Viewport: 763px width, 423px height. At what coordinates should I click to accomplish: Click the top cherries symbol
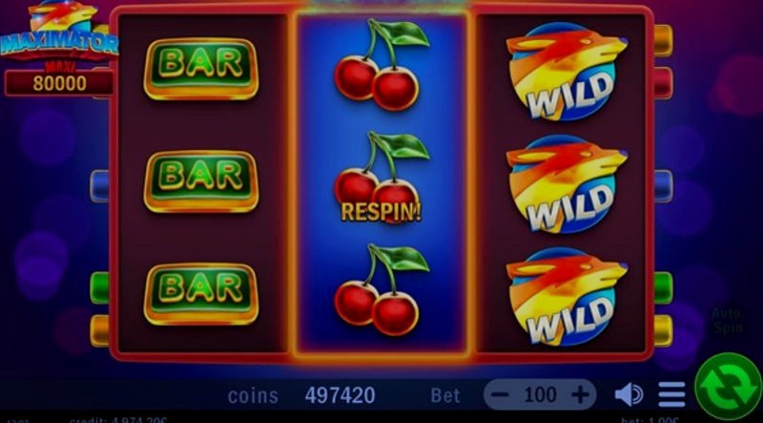(381, 65)
